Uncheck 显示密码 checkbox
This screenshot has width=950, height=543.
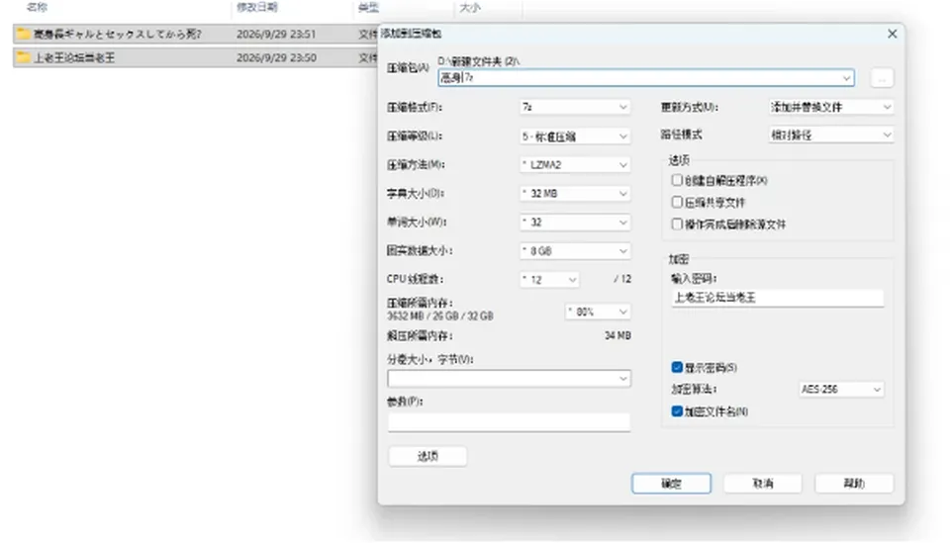coord(677,368)
